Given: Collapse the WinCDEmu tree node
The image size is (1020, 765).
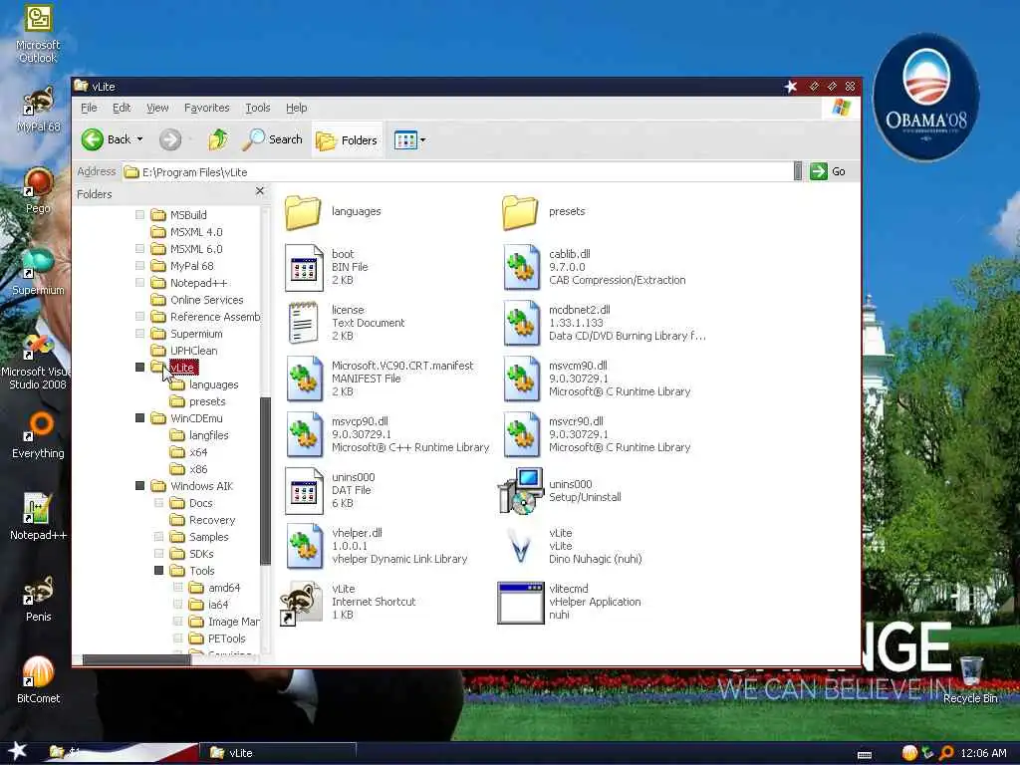Looking at the screenshot, I should tap(139, 418).
